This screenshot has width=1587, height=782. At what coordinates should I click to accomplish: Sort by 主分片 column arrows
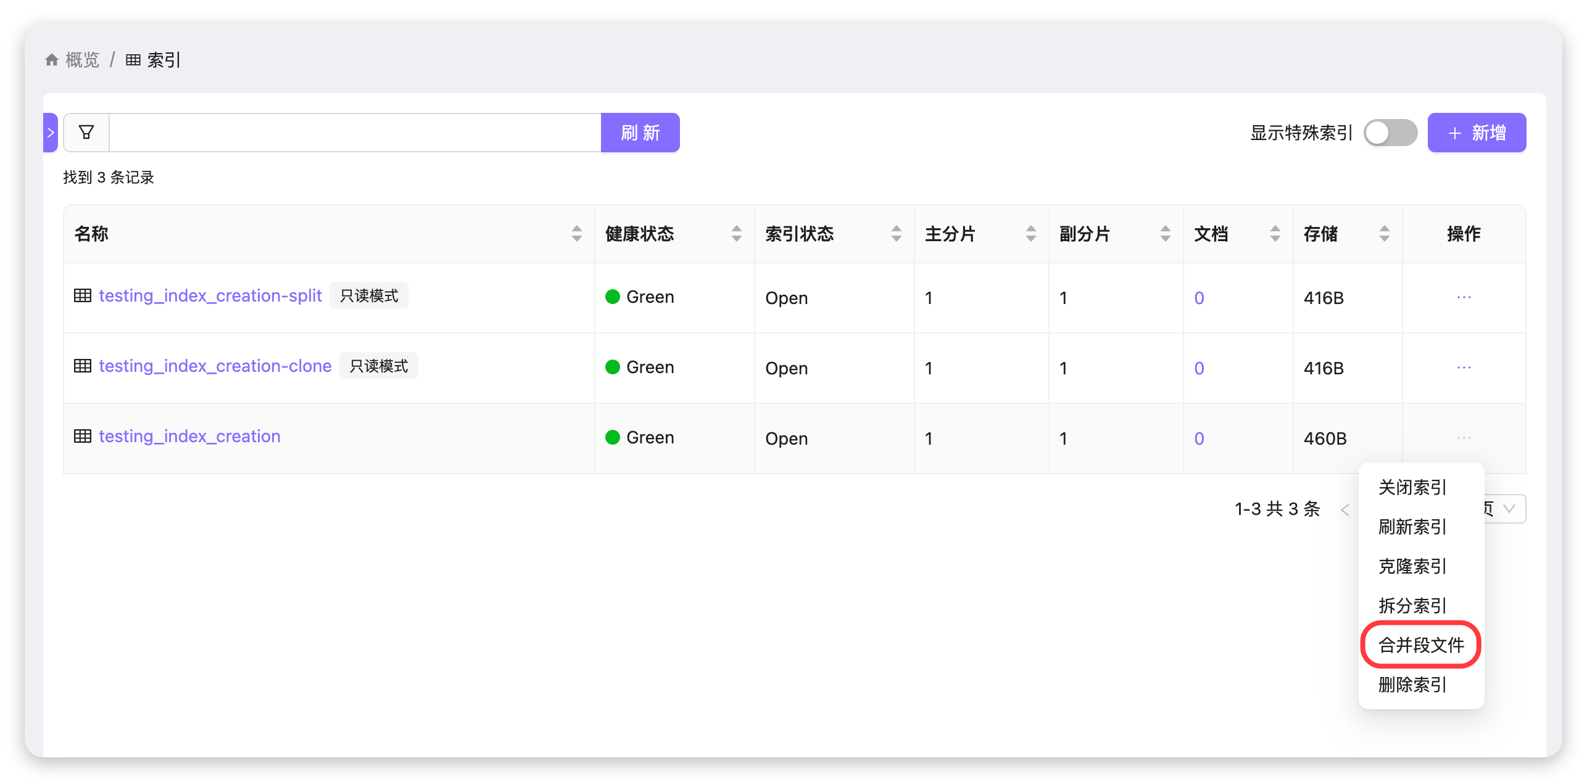(x=1030, y=234)
